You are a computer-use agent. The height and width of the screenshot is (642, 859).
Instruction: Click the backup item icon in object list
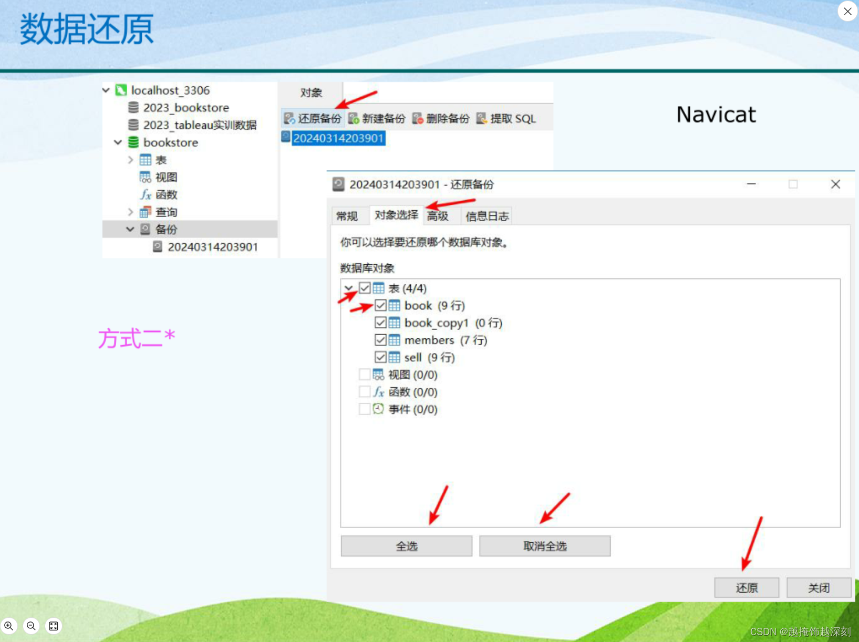point(286,137)
